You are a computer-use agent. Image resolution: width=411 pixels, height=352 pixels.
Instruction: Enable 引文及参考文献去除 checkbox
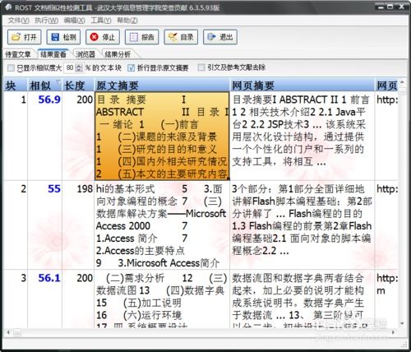[201, 67]
